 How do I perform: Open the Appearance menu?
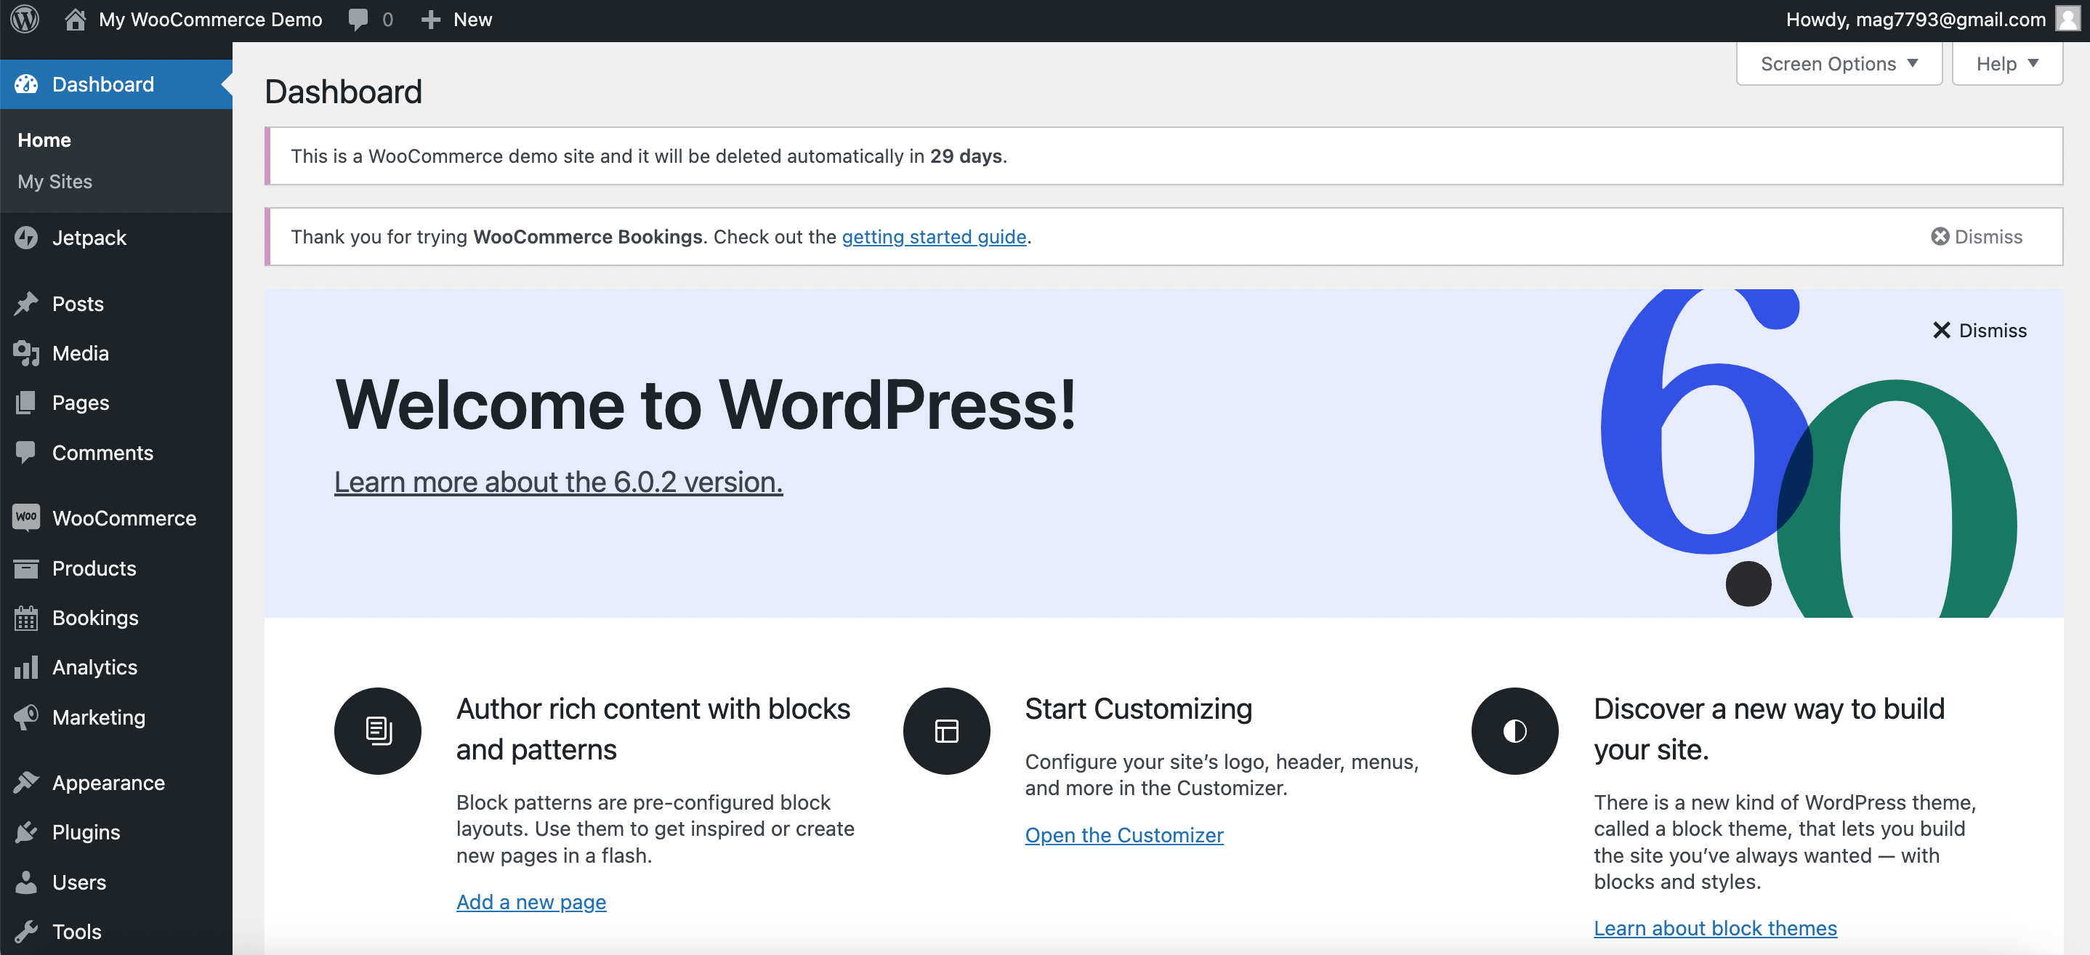tap(116, 782)
